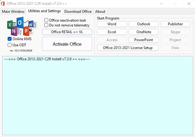Click the Office apps logo image
The image size is (195, 137).
pyautogui.click(x=21, y=26)
